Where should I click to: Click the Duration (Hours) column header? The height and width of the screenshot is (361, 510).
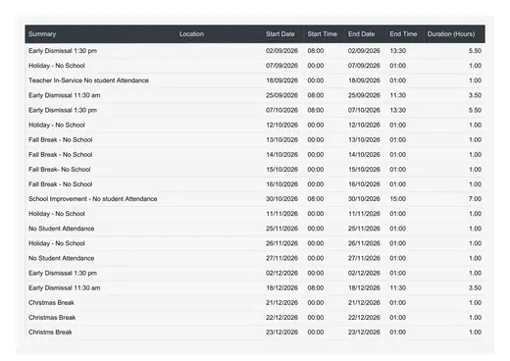451,34
